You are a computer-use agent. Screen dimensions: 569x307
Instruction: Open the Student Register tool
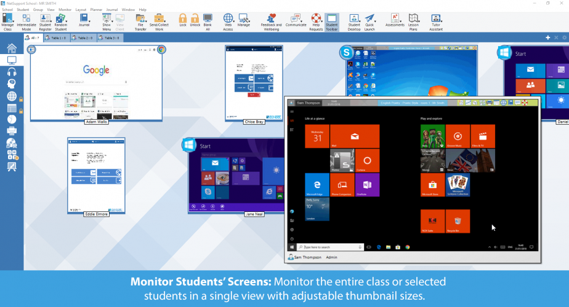45,21
